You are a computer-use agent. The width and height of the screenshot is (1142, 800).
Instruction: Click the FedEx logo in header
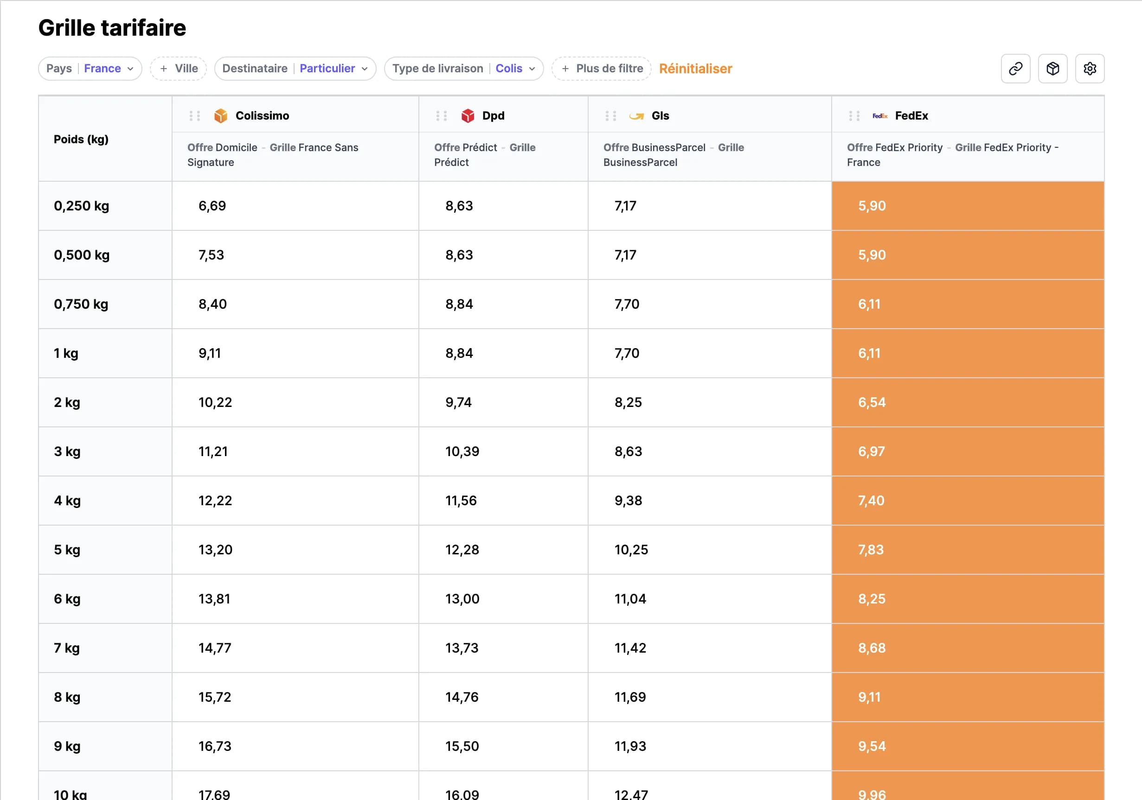(x=879, y=116)
